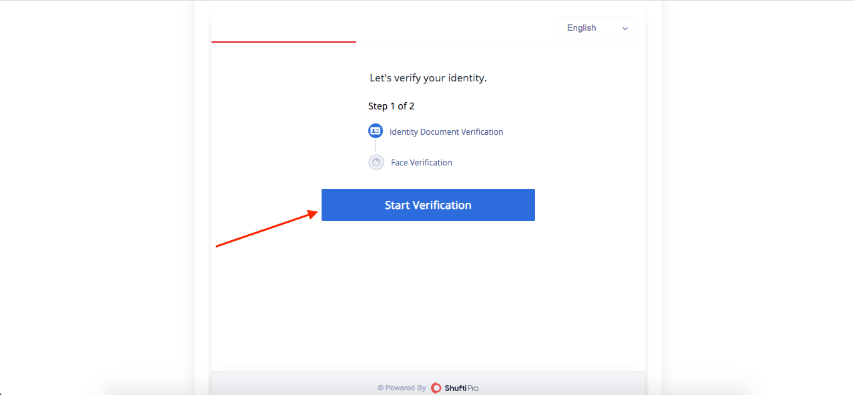Click the unfilled grey progress bar track

click(500, 42)
